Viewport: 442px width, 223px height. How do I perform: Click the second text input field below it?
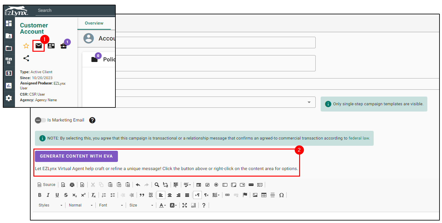pos(215,63)
